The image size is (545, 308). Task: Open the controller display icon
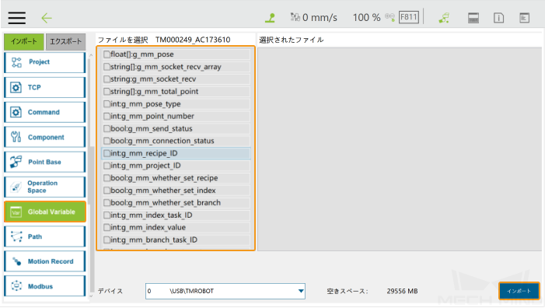point(473,18)
